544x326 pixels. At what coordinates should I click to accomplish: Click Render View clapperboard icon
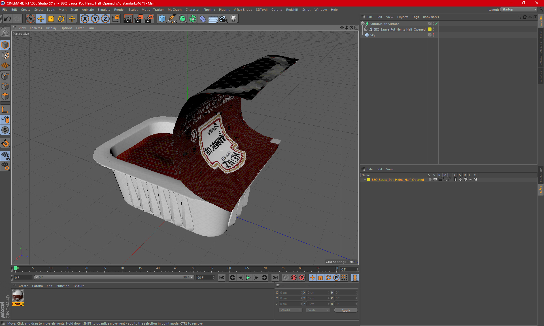click(x=128, y=19)
